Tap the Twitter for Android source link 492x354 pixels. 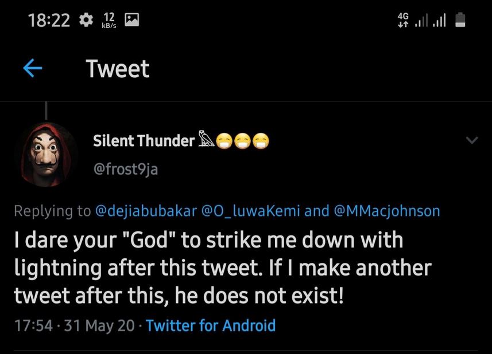[x=211, y=326]
